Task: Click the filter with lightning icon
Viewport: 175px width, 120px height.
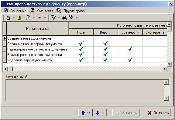Action: click(x=53, y=18)
